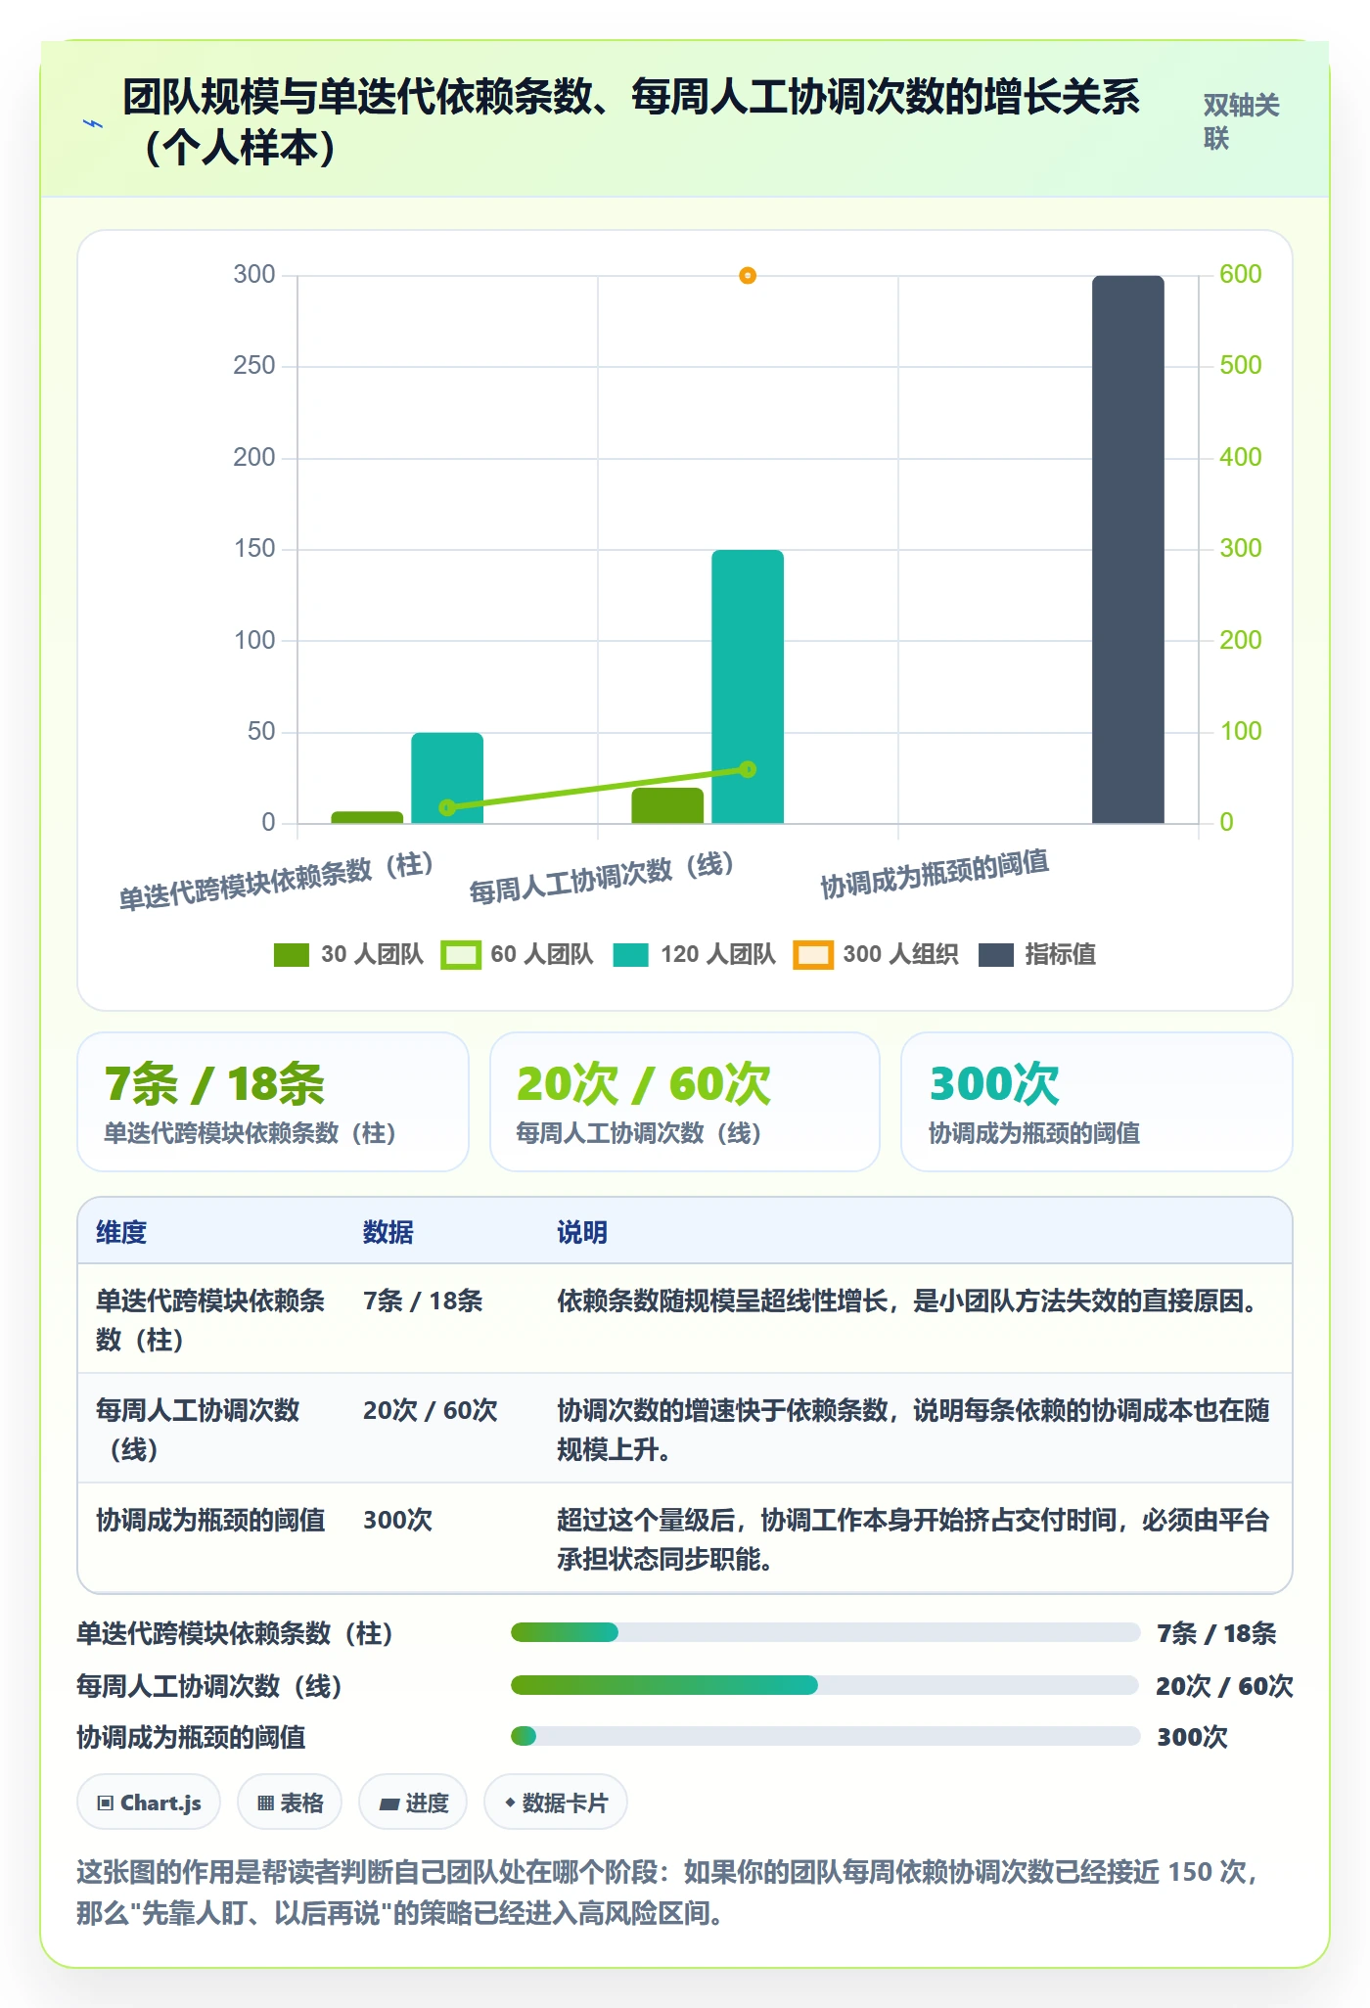Image resolution: width=1370 pixels, height=2008 pixels.
Task: Click the 协调成为瓶颈的阈值 axis label
Action: (935, 874)
